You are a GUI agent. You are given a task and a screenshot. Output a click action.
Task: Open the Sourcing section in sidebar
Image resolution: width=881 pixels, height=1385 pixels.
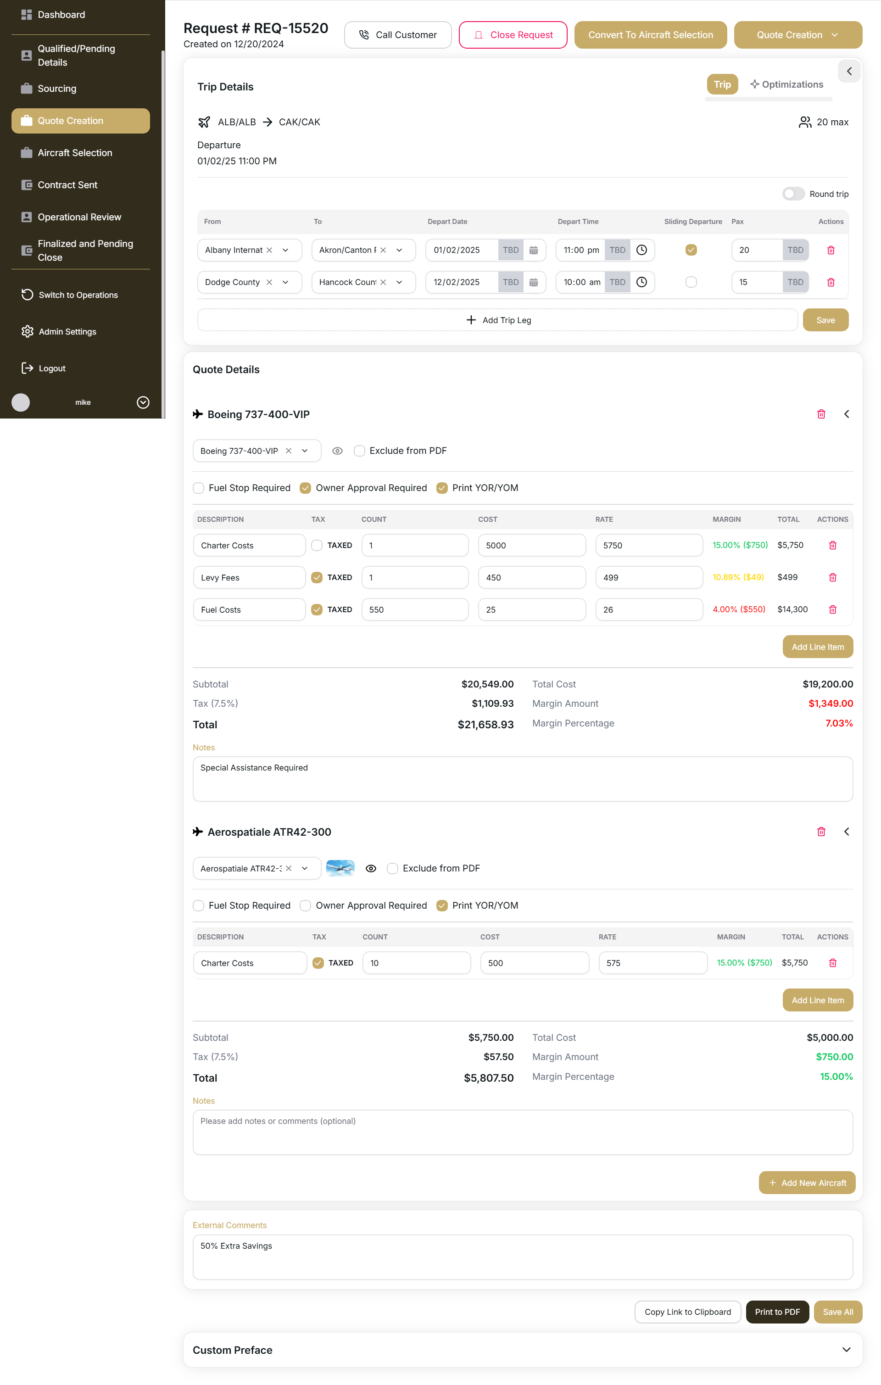pyautogui.click(x=56, y=89)
